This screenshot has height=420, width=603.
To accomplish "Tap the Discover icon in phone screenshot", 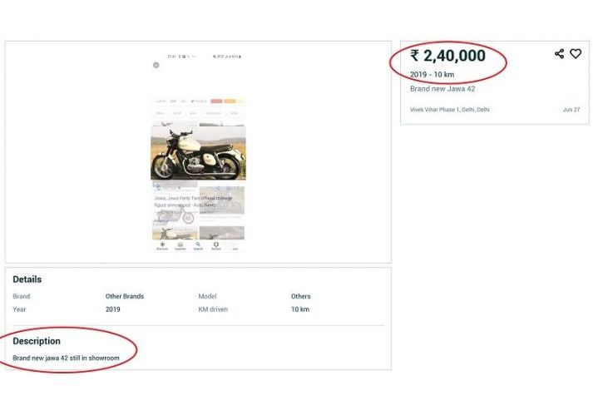I will 162,246.
